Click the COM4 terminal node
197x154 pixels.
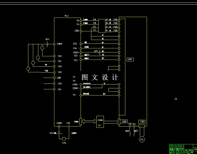[x=81, y=52]
